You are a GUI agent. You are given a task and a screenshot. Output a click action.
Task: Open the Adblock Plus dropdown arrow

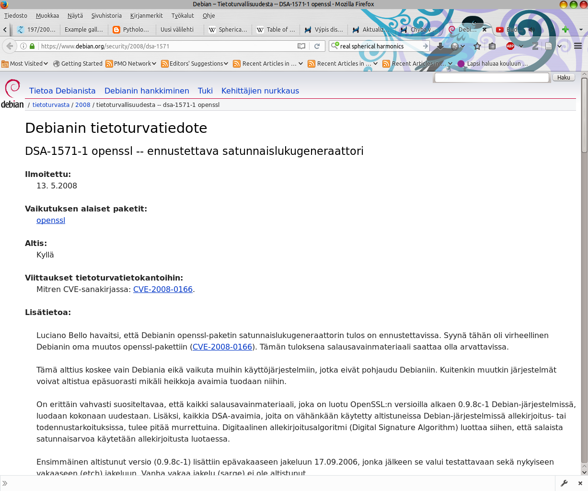[521, 46]
